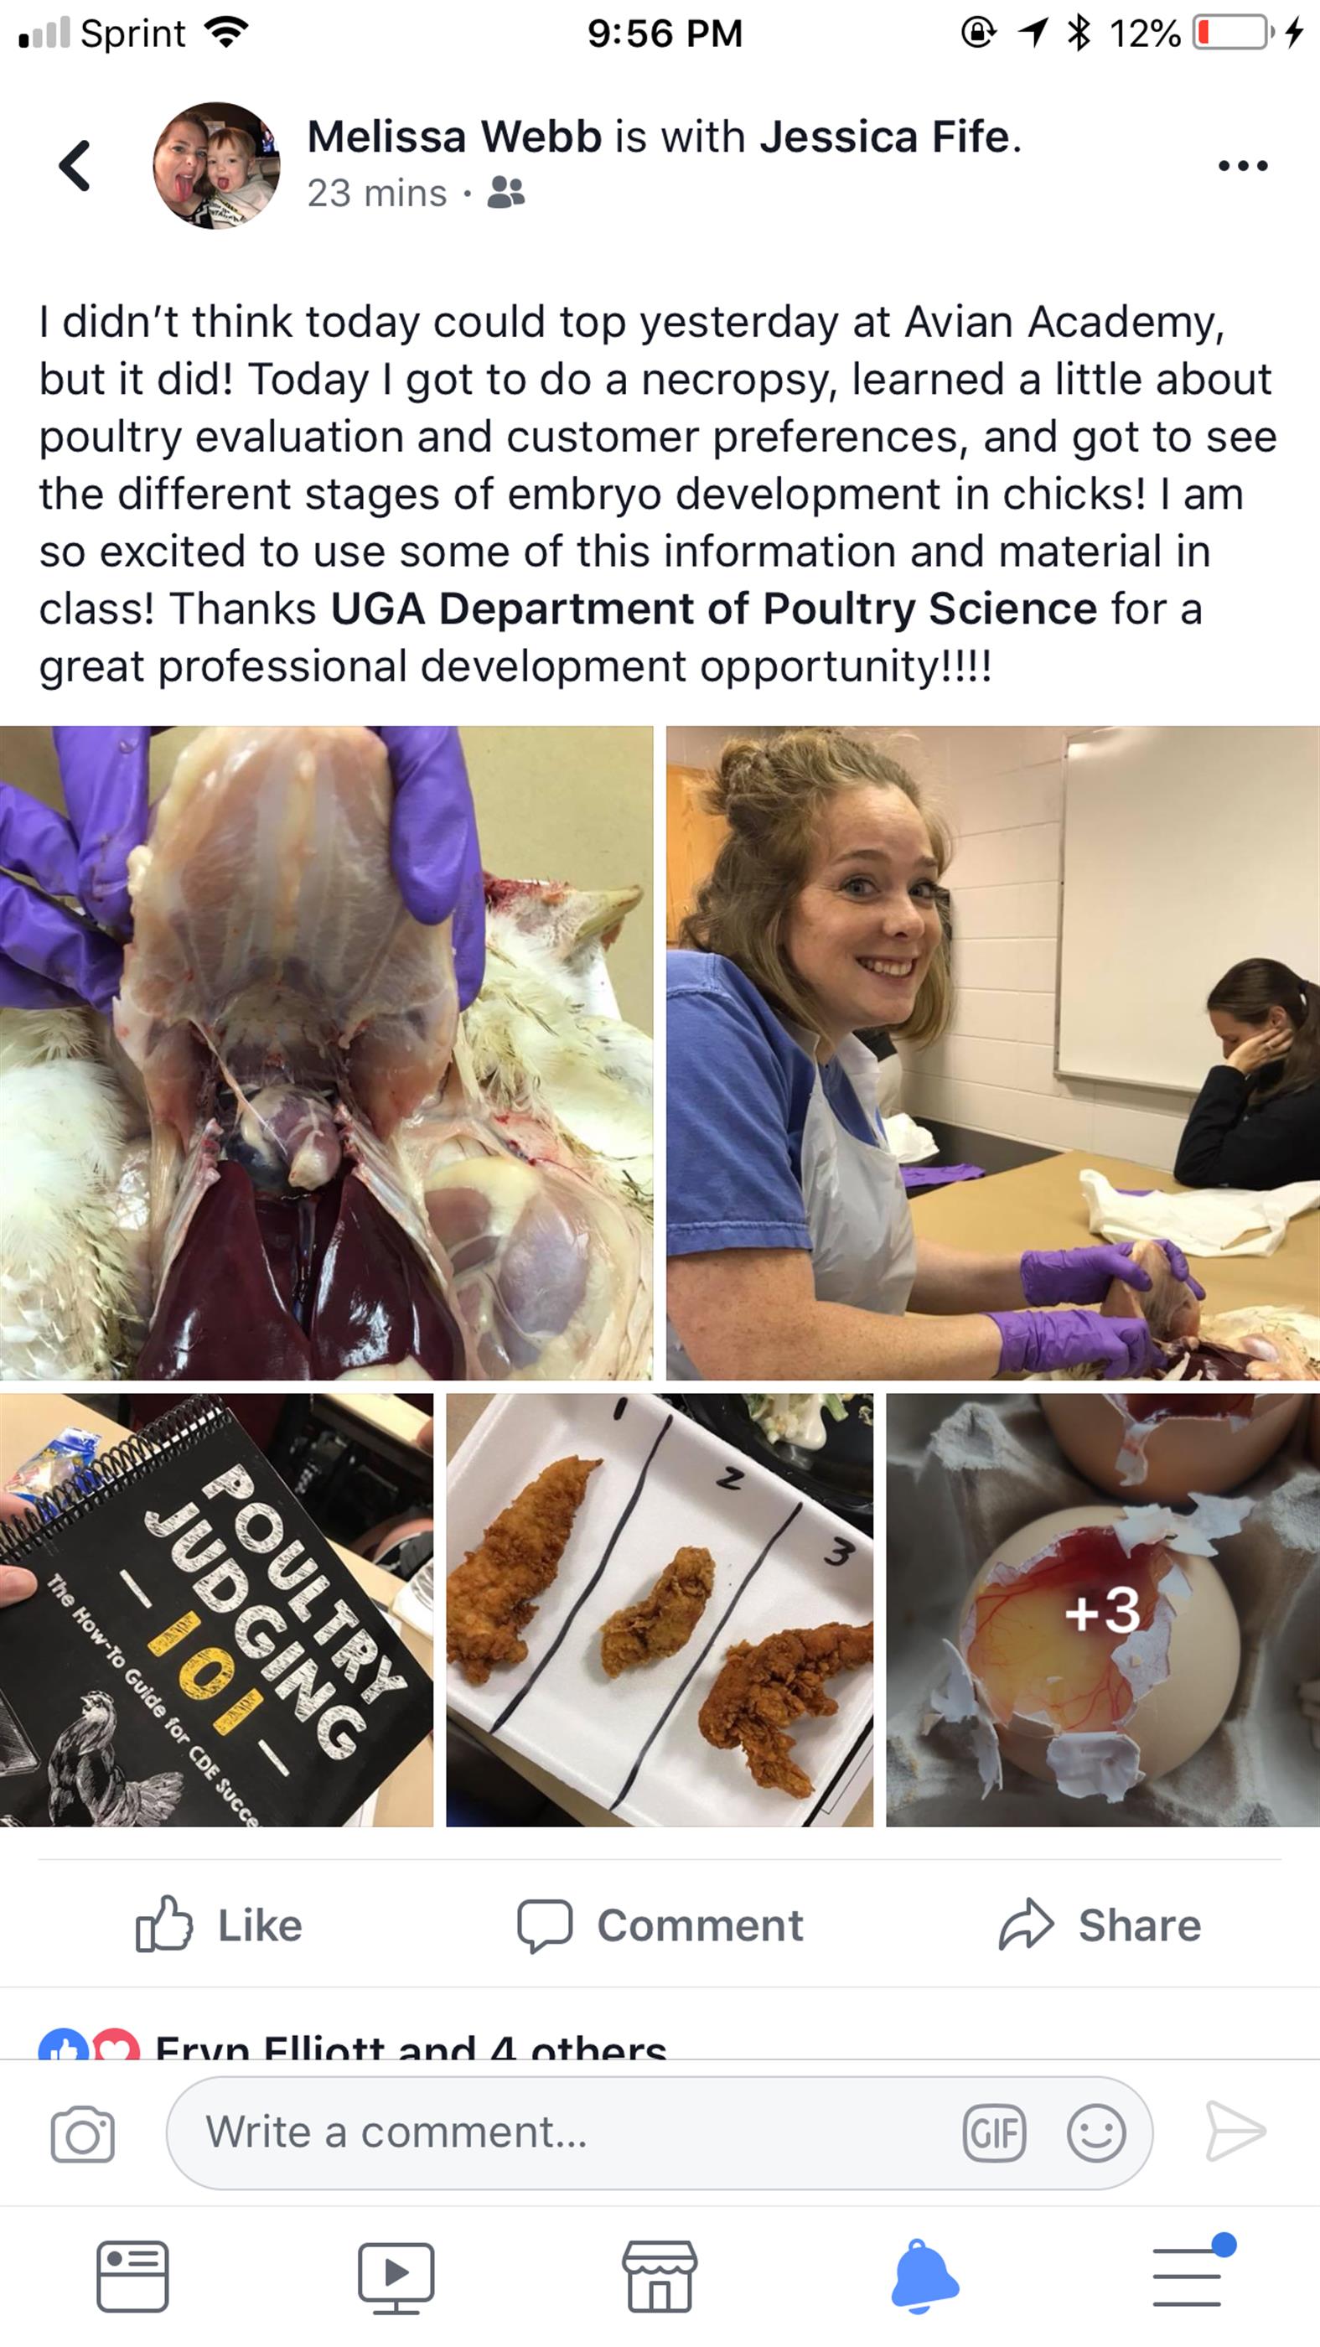Tap the send comment arrow

(1235, 2132)
